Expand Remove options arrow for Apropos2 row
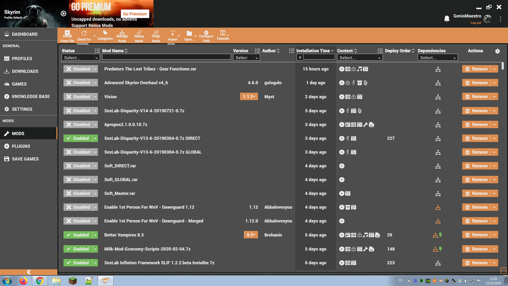The height and width of the screenshot is (286, 508). 494,124
